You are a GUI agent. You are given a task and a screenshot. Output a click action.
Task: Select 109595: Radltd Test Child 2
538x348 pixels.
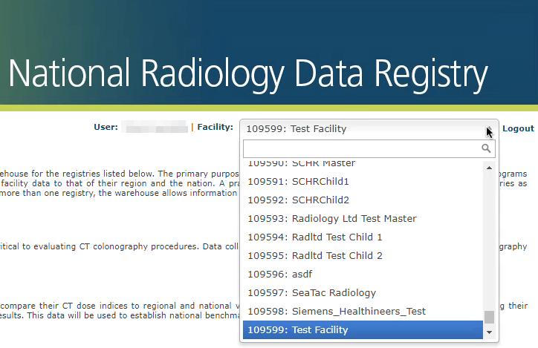pos(363,255)
